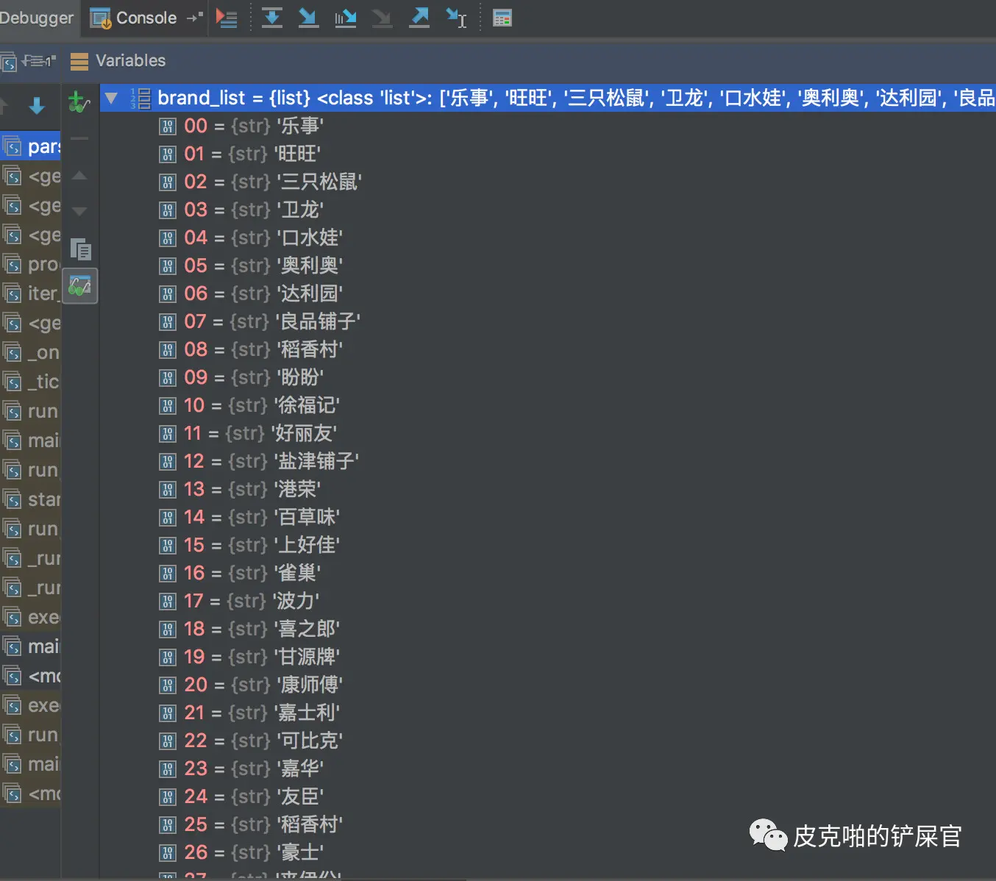
Task: Select list item 19 '甘源牌'
Action: coord(547,657)
